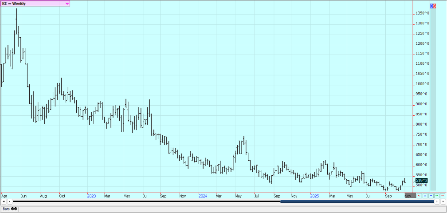Click the dark blue horizontal scrollbar thumb
This screenshot has width=447, height=213.
pos(357,201)
